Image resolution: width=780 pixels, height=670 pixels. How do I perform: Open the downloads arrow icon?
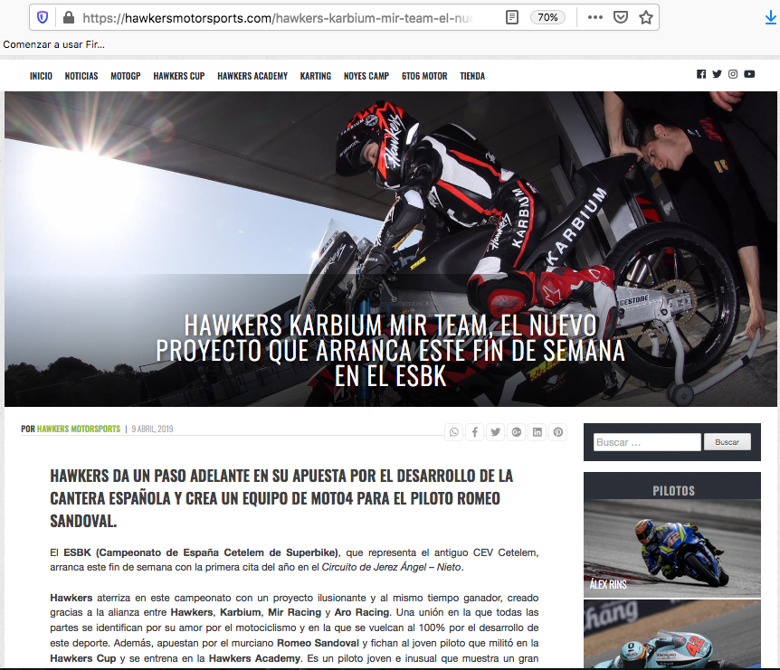(770, 18)
